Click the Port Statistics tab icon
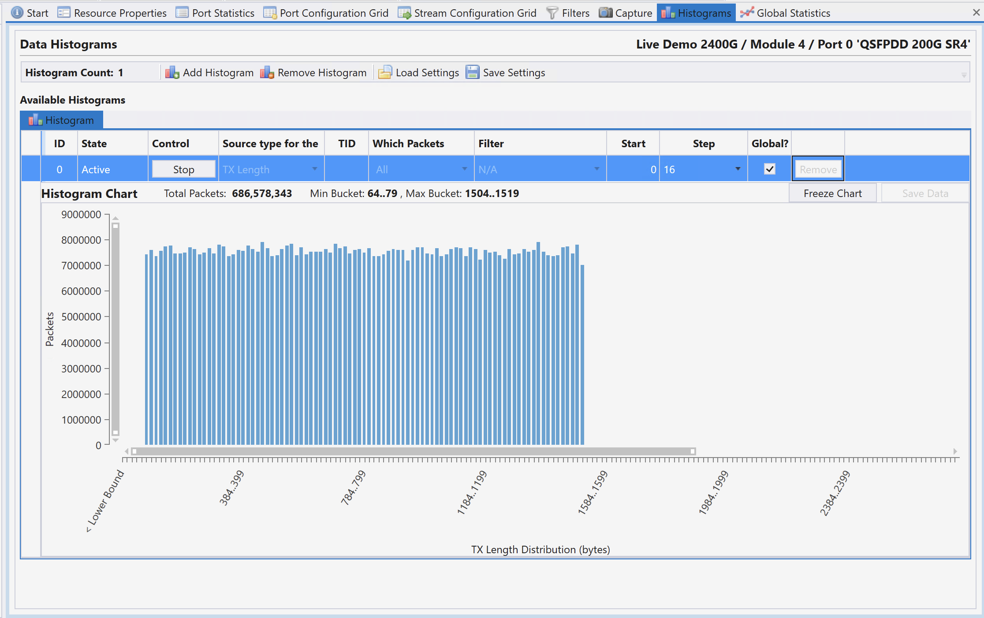 point(182,13)
